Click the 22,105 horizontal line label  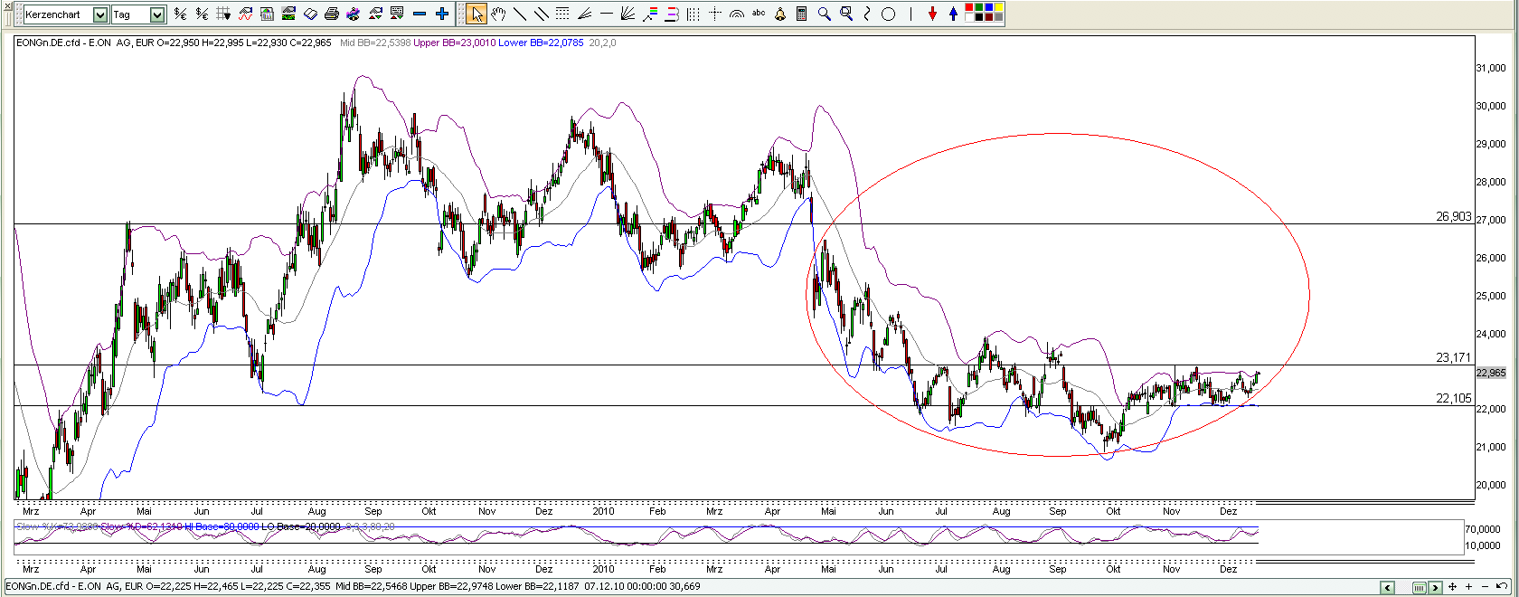tap(1453, 398)
